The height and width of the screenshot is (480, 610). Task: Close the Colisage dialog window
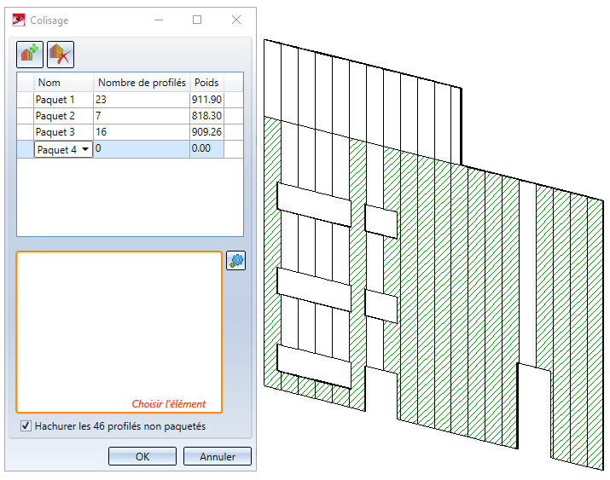click(236, 20)
